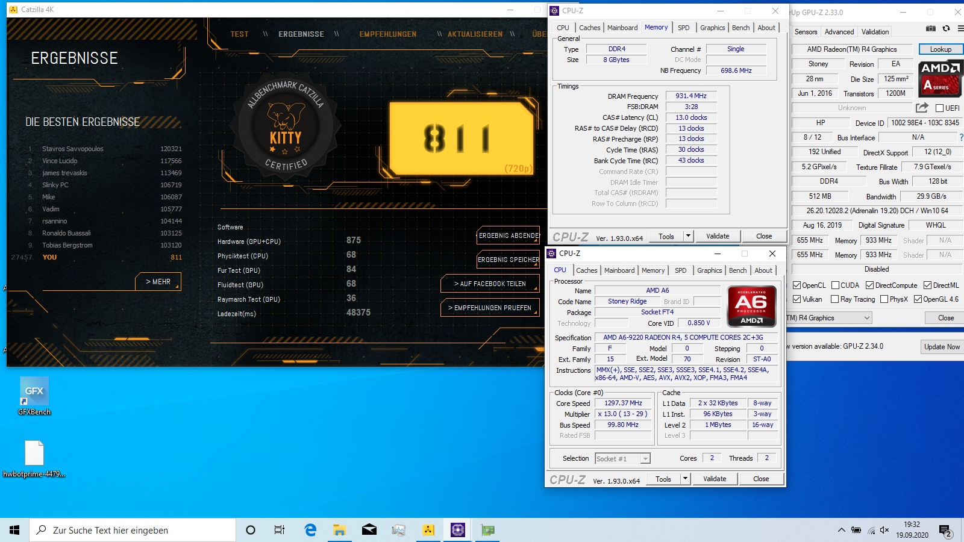This screenshot has width=964, height=542.
Task: Open File Explorer from the taskbar
Action: [340, 530]
